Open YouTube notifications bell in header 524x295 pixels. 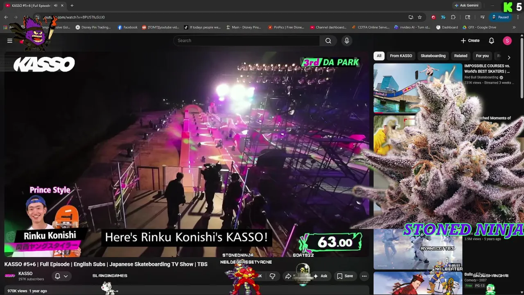point(491,41)
